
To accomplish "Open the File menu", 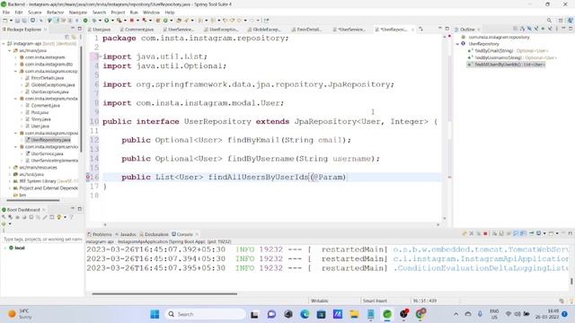I will [x=6, y=13].
